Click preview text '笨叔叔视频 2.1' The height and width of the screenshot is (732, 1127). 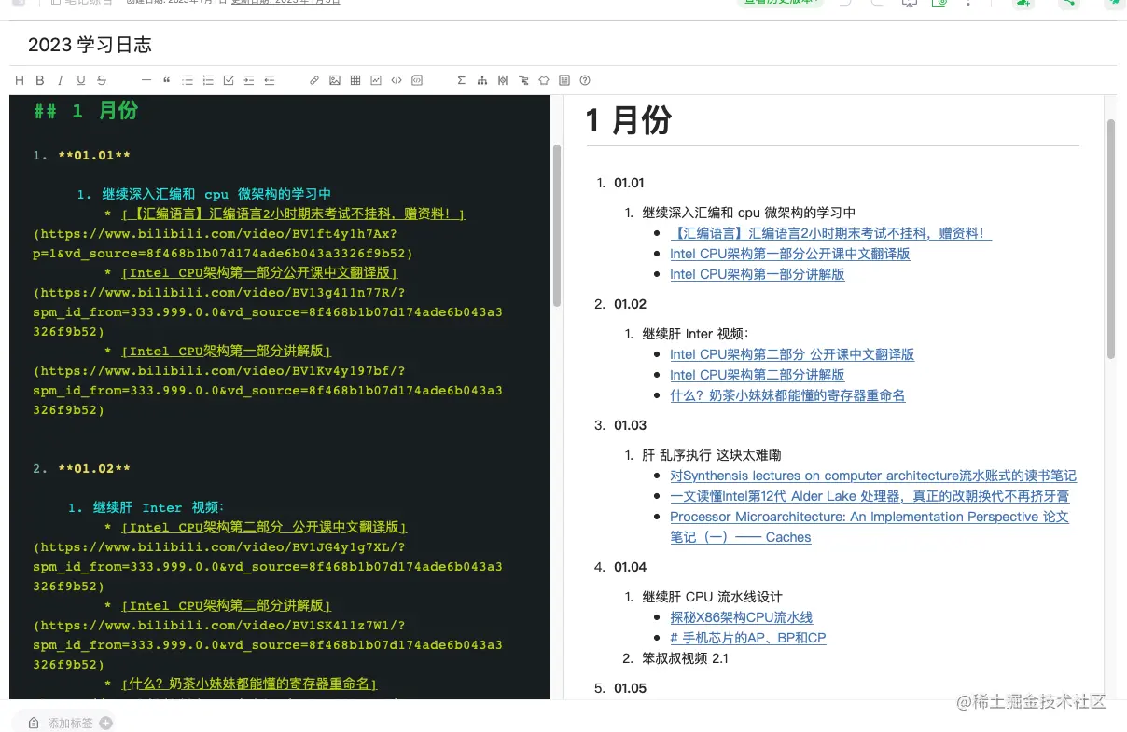click(685, 658)
